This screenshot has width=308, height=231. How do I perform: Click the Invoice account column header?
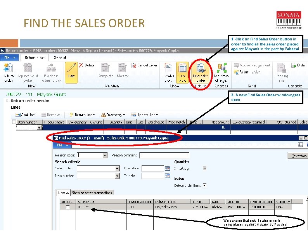tap(140, 201)
